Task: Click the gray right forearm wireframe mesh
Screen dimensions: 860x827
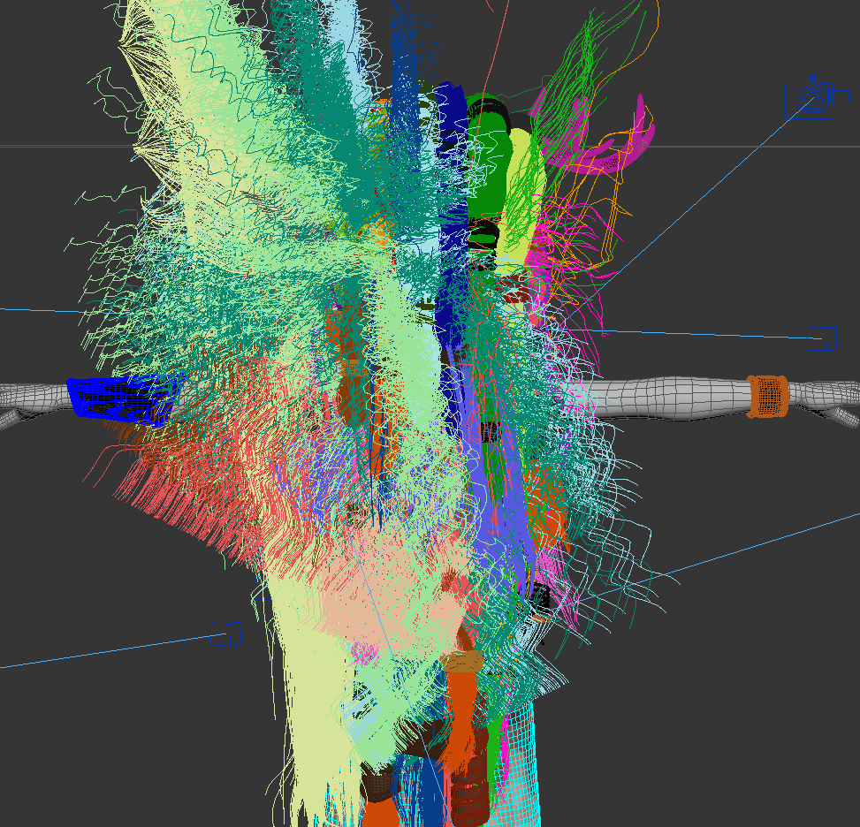Action: (669, 398)
